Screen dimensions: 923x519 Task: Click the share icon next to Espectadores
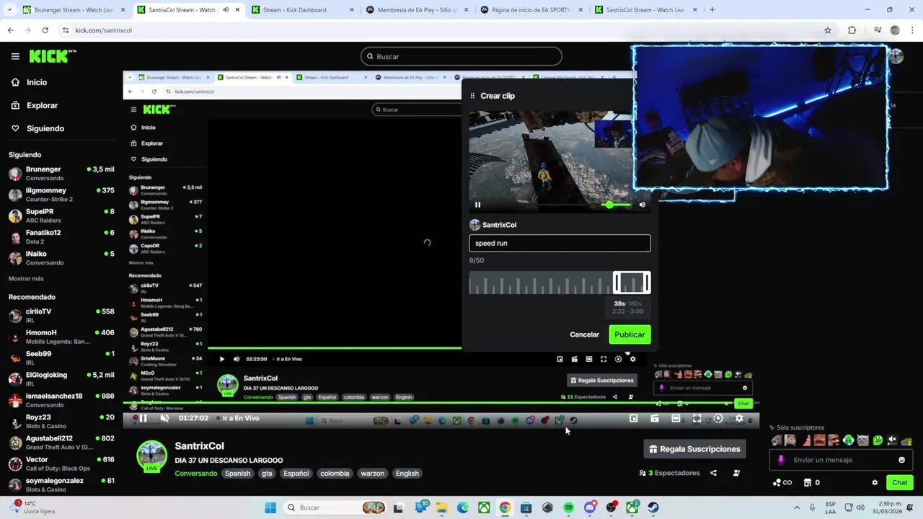point(713,473)
